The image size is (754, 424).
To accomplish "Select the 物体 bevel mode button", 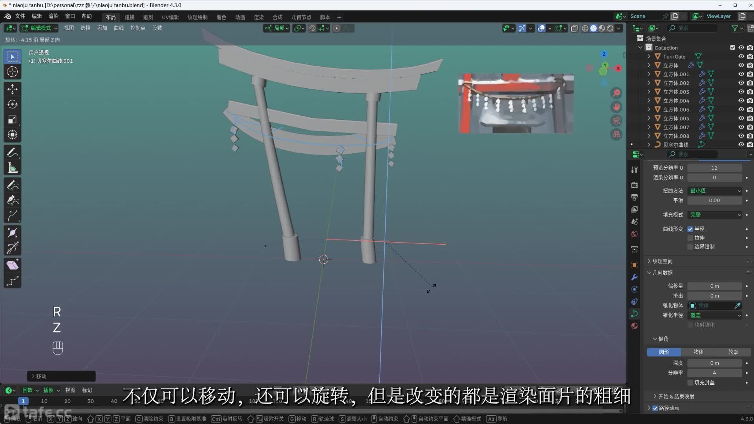I will pos(698,352).
